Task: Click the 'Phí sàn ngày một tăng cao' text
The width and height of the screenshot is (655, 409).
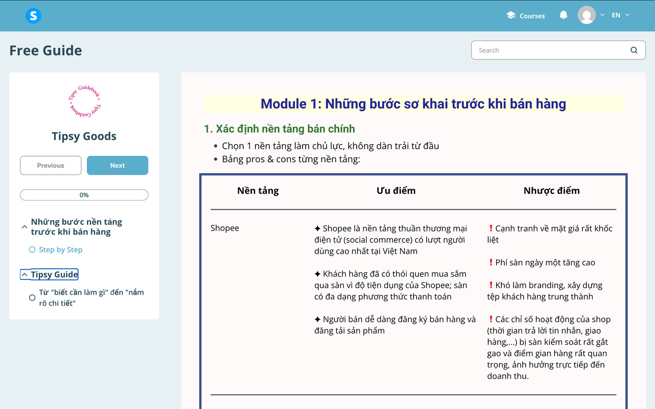Action: 542,262
